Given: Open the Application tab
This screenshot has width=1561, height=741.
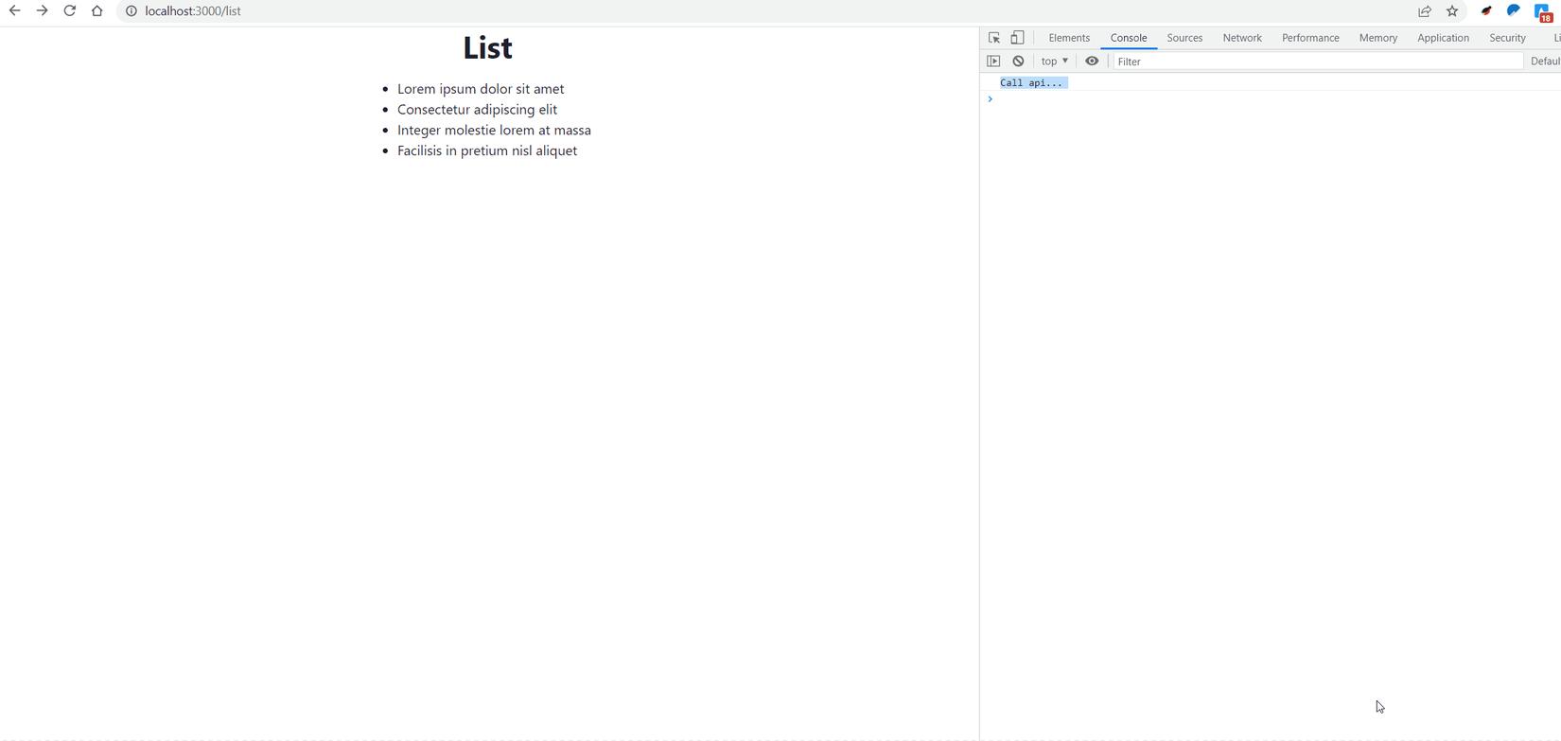Looking at the screenshot, I should [x=1443, y=38].
